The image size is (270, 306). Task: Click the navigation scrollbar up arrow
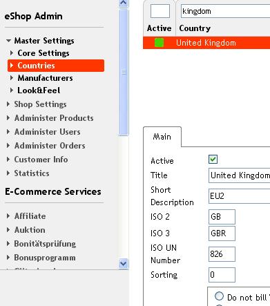pyautogui.click(x=124, y=3)
